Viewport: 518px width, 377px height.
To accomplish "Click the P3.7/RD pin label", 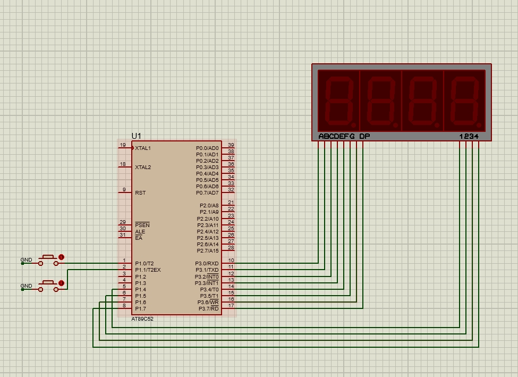I will click(208, 308).
